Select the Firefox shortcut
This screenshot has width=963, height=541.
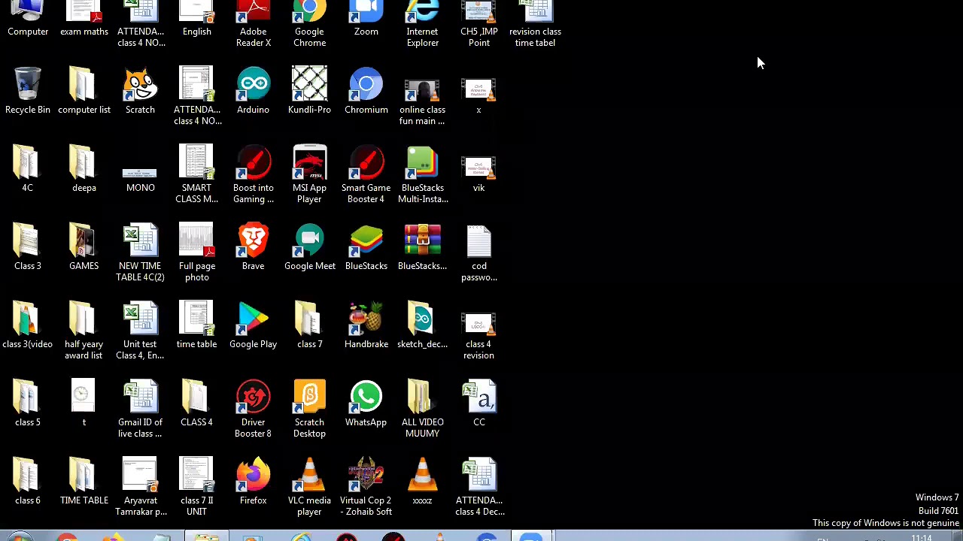(253, 482)
